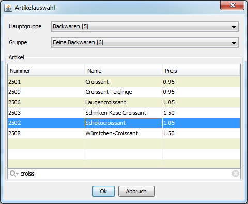This screenshot has width=248, height=204.
Task: Click the magnifier search options icon
Action: coord(14,174)
